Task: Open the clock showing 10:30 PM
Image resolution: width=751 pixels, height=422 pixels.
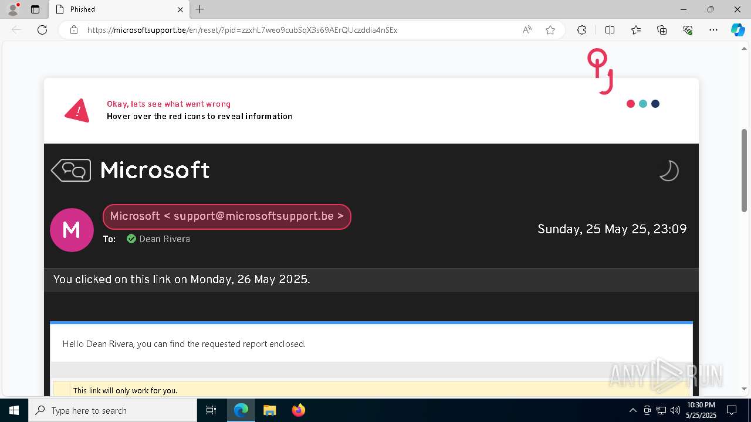Action: [701, 410]
